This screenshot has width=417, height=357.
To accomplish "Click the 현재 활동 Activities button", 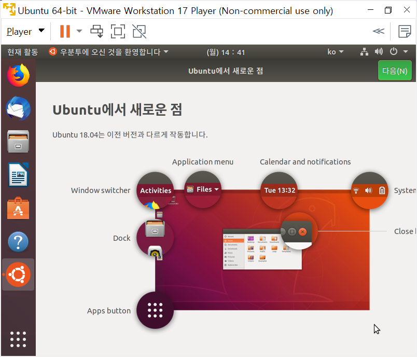I will tap(23, 52).
